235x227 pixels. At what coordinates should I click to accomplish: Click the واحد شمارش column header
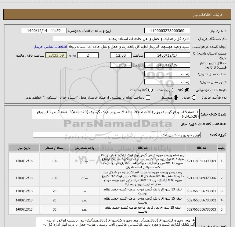click(85, 148)
